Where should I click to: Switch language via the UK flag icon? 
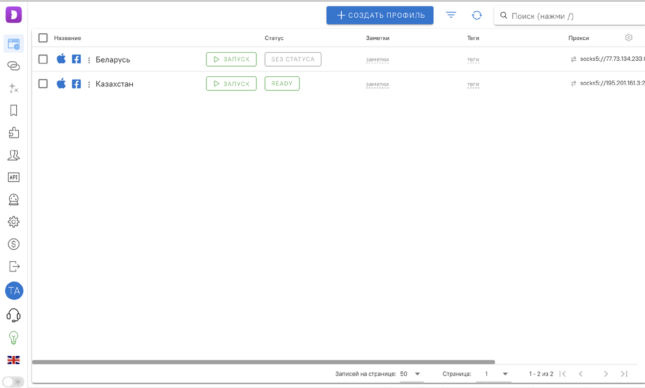pos(13,360)
